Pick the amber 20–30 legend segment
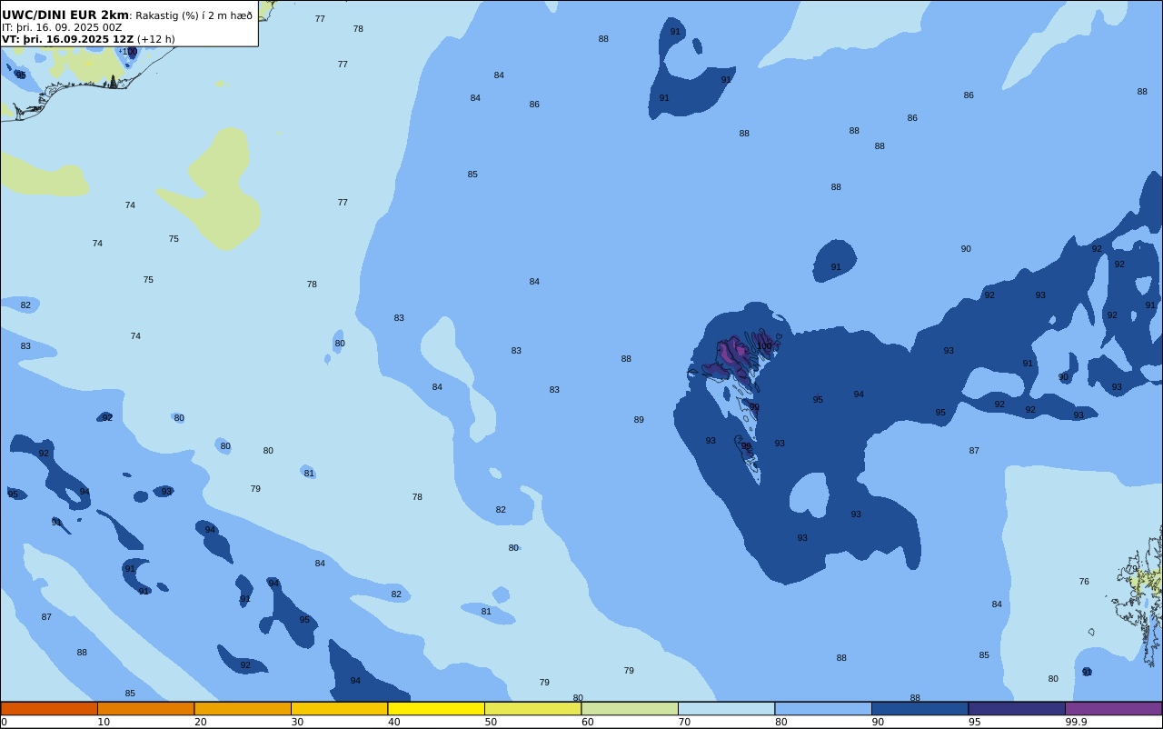This screenshot has height=729, width=1163. 243,708
